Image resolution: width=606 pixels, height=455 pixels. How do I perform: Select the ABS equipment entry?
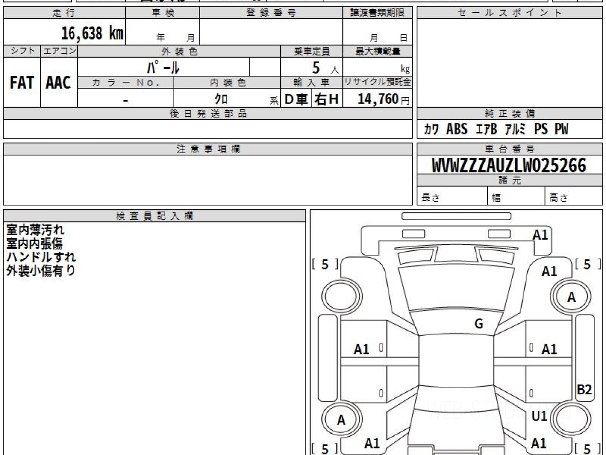(x=457, y=129)
